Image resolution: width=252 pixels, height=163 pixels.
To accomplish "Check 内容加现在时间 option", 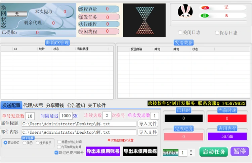I will (x=59, y=147).
